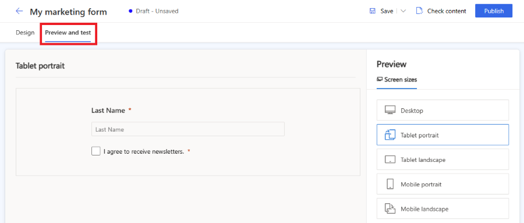Select the Tablet portrait rotate icon
The width and height of the screenshot is (524, 223).
[x=390, y=134]
